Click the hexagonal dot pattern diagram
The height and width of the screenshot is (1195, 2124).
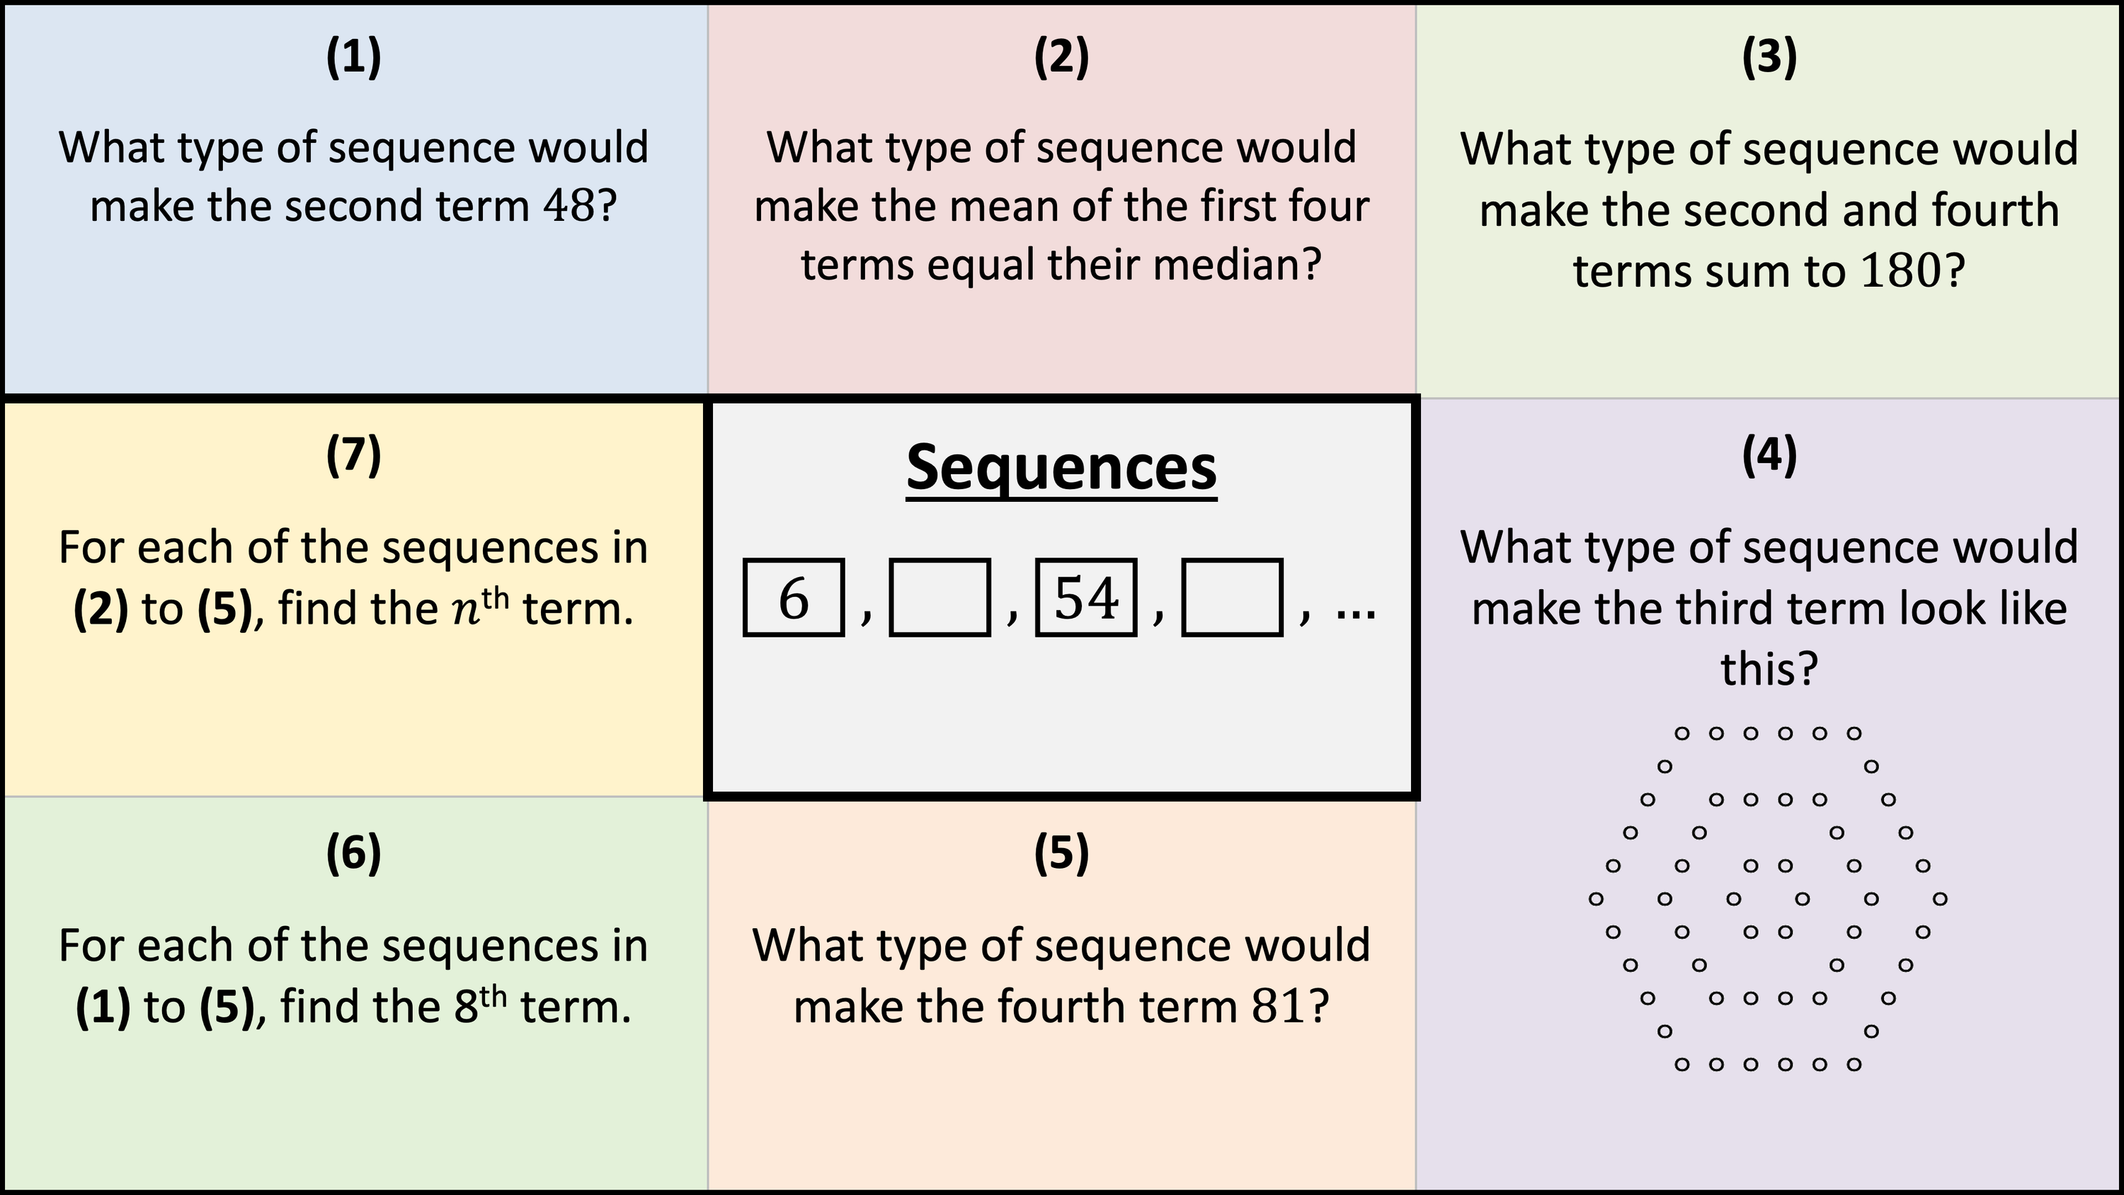click(x=1769, y=898)
